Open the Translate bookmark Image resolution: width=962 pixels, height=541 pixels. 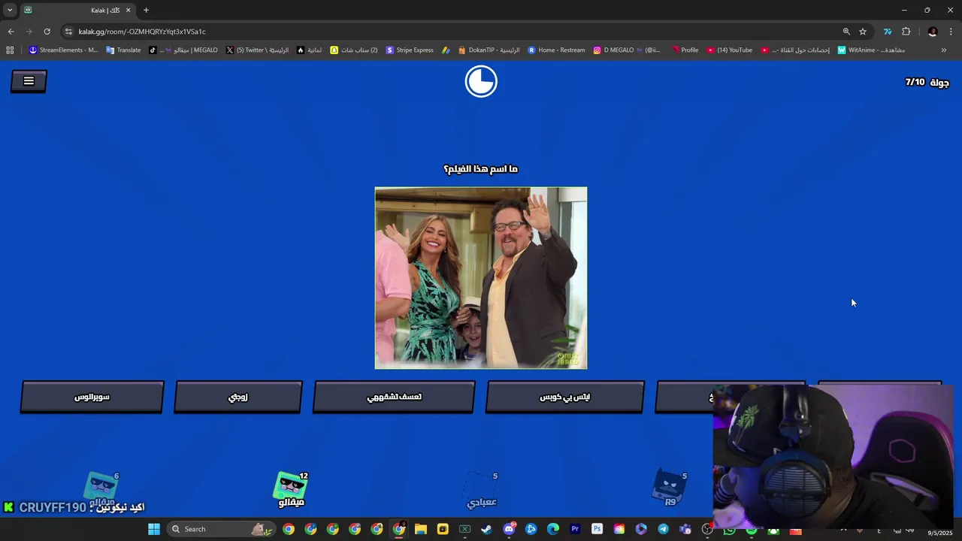point(123,50)
